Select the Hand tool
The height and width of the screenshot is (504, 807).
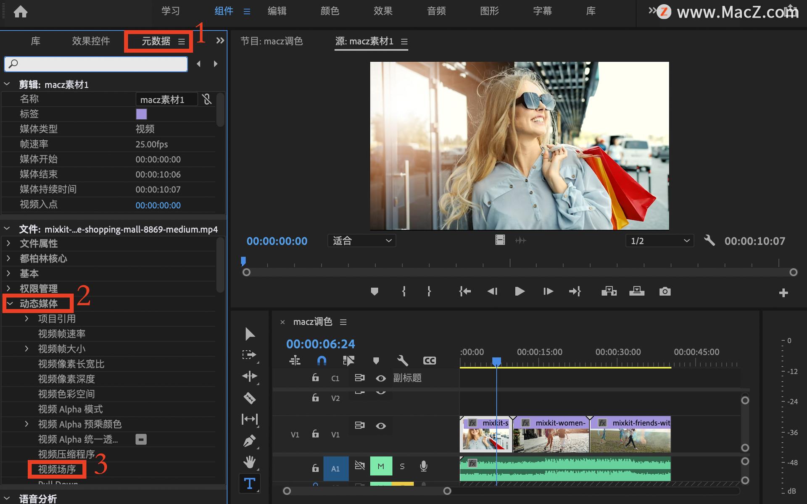coord(250,462)
